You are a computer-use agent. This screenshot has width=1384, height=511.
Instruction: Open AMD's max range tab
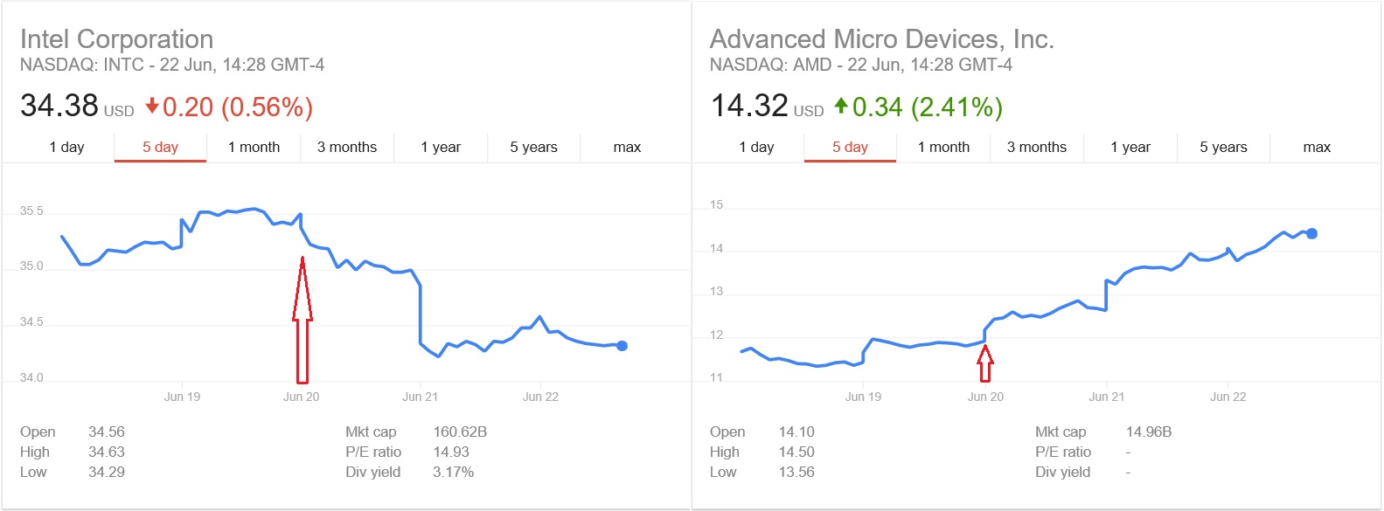[x=1317, y=147]
